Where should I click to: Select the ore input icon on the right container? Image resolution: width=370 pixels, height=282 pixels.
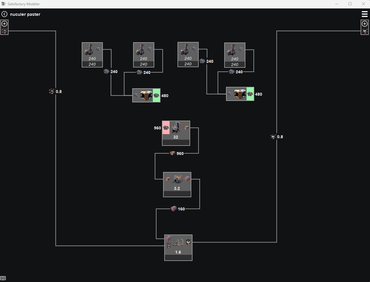(230, 94)
